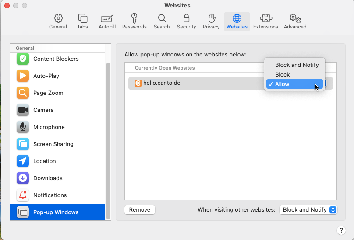Image resolution: width=354 pixels, height=240 pixels.
Task: Select Page Zoom in the sidebar
Action: [57, 93]
